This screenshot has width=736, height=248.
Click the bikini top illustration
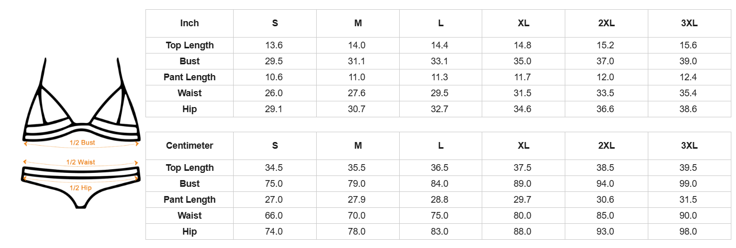tap(81, 103)
